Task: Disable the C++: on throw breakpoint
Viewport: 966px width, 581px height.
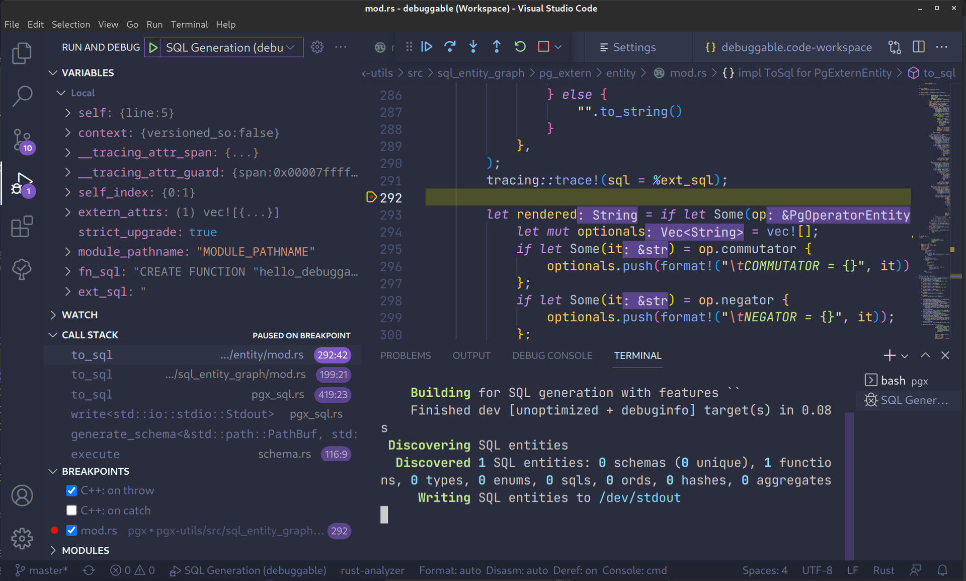Action: (71, 490)
